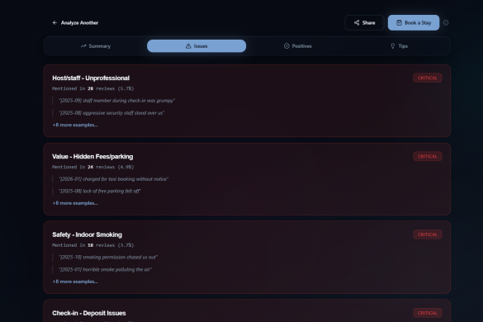Click the back arrow beside Analyze Another
This screenshot has width=483, height=322.
click(x=54, y=23)
